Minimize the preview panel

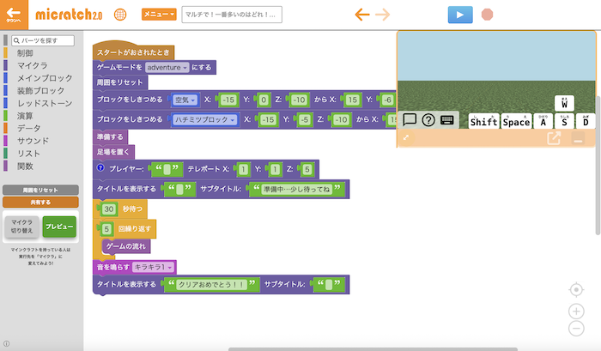coord(578,138)
